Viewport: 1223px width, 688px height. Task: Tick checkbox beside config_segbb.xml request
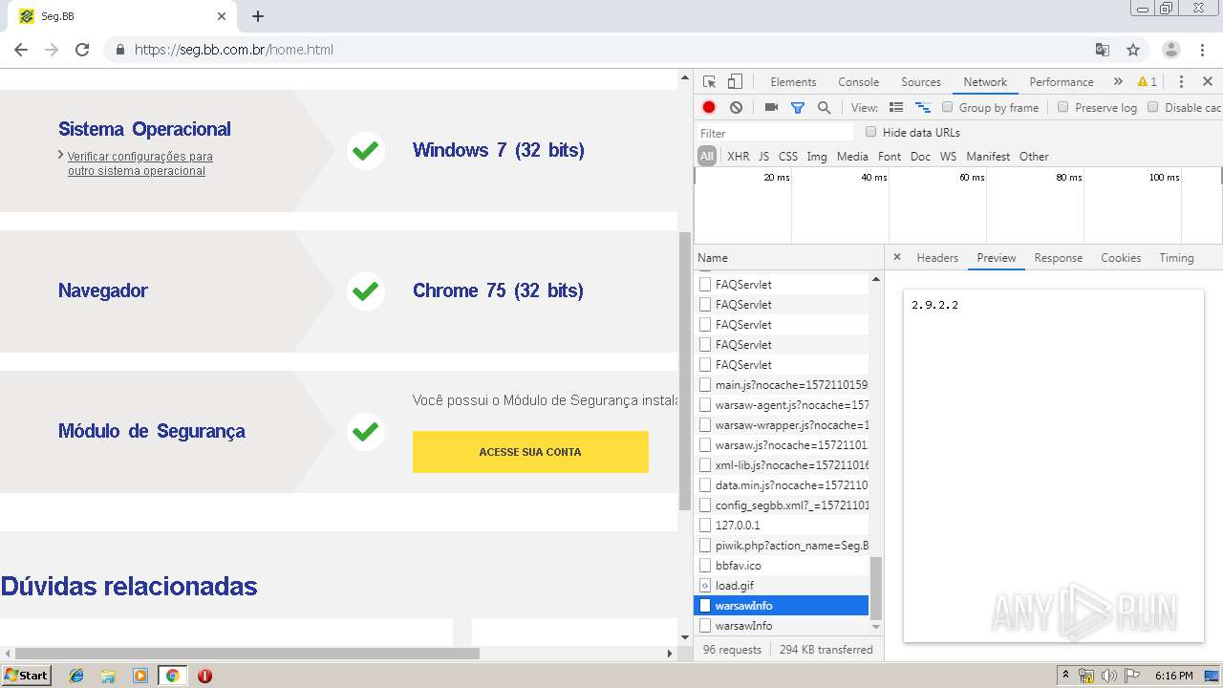705,505
